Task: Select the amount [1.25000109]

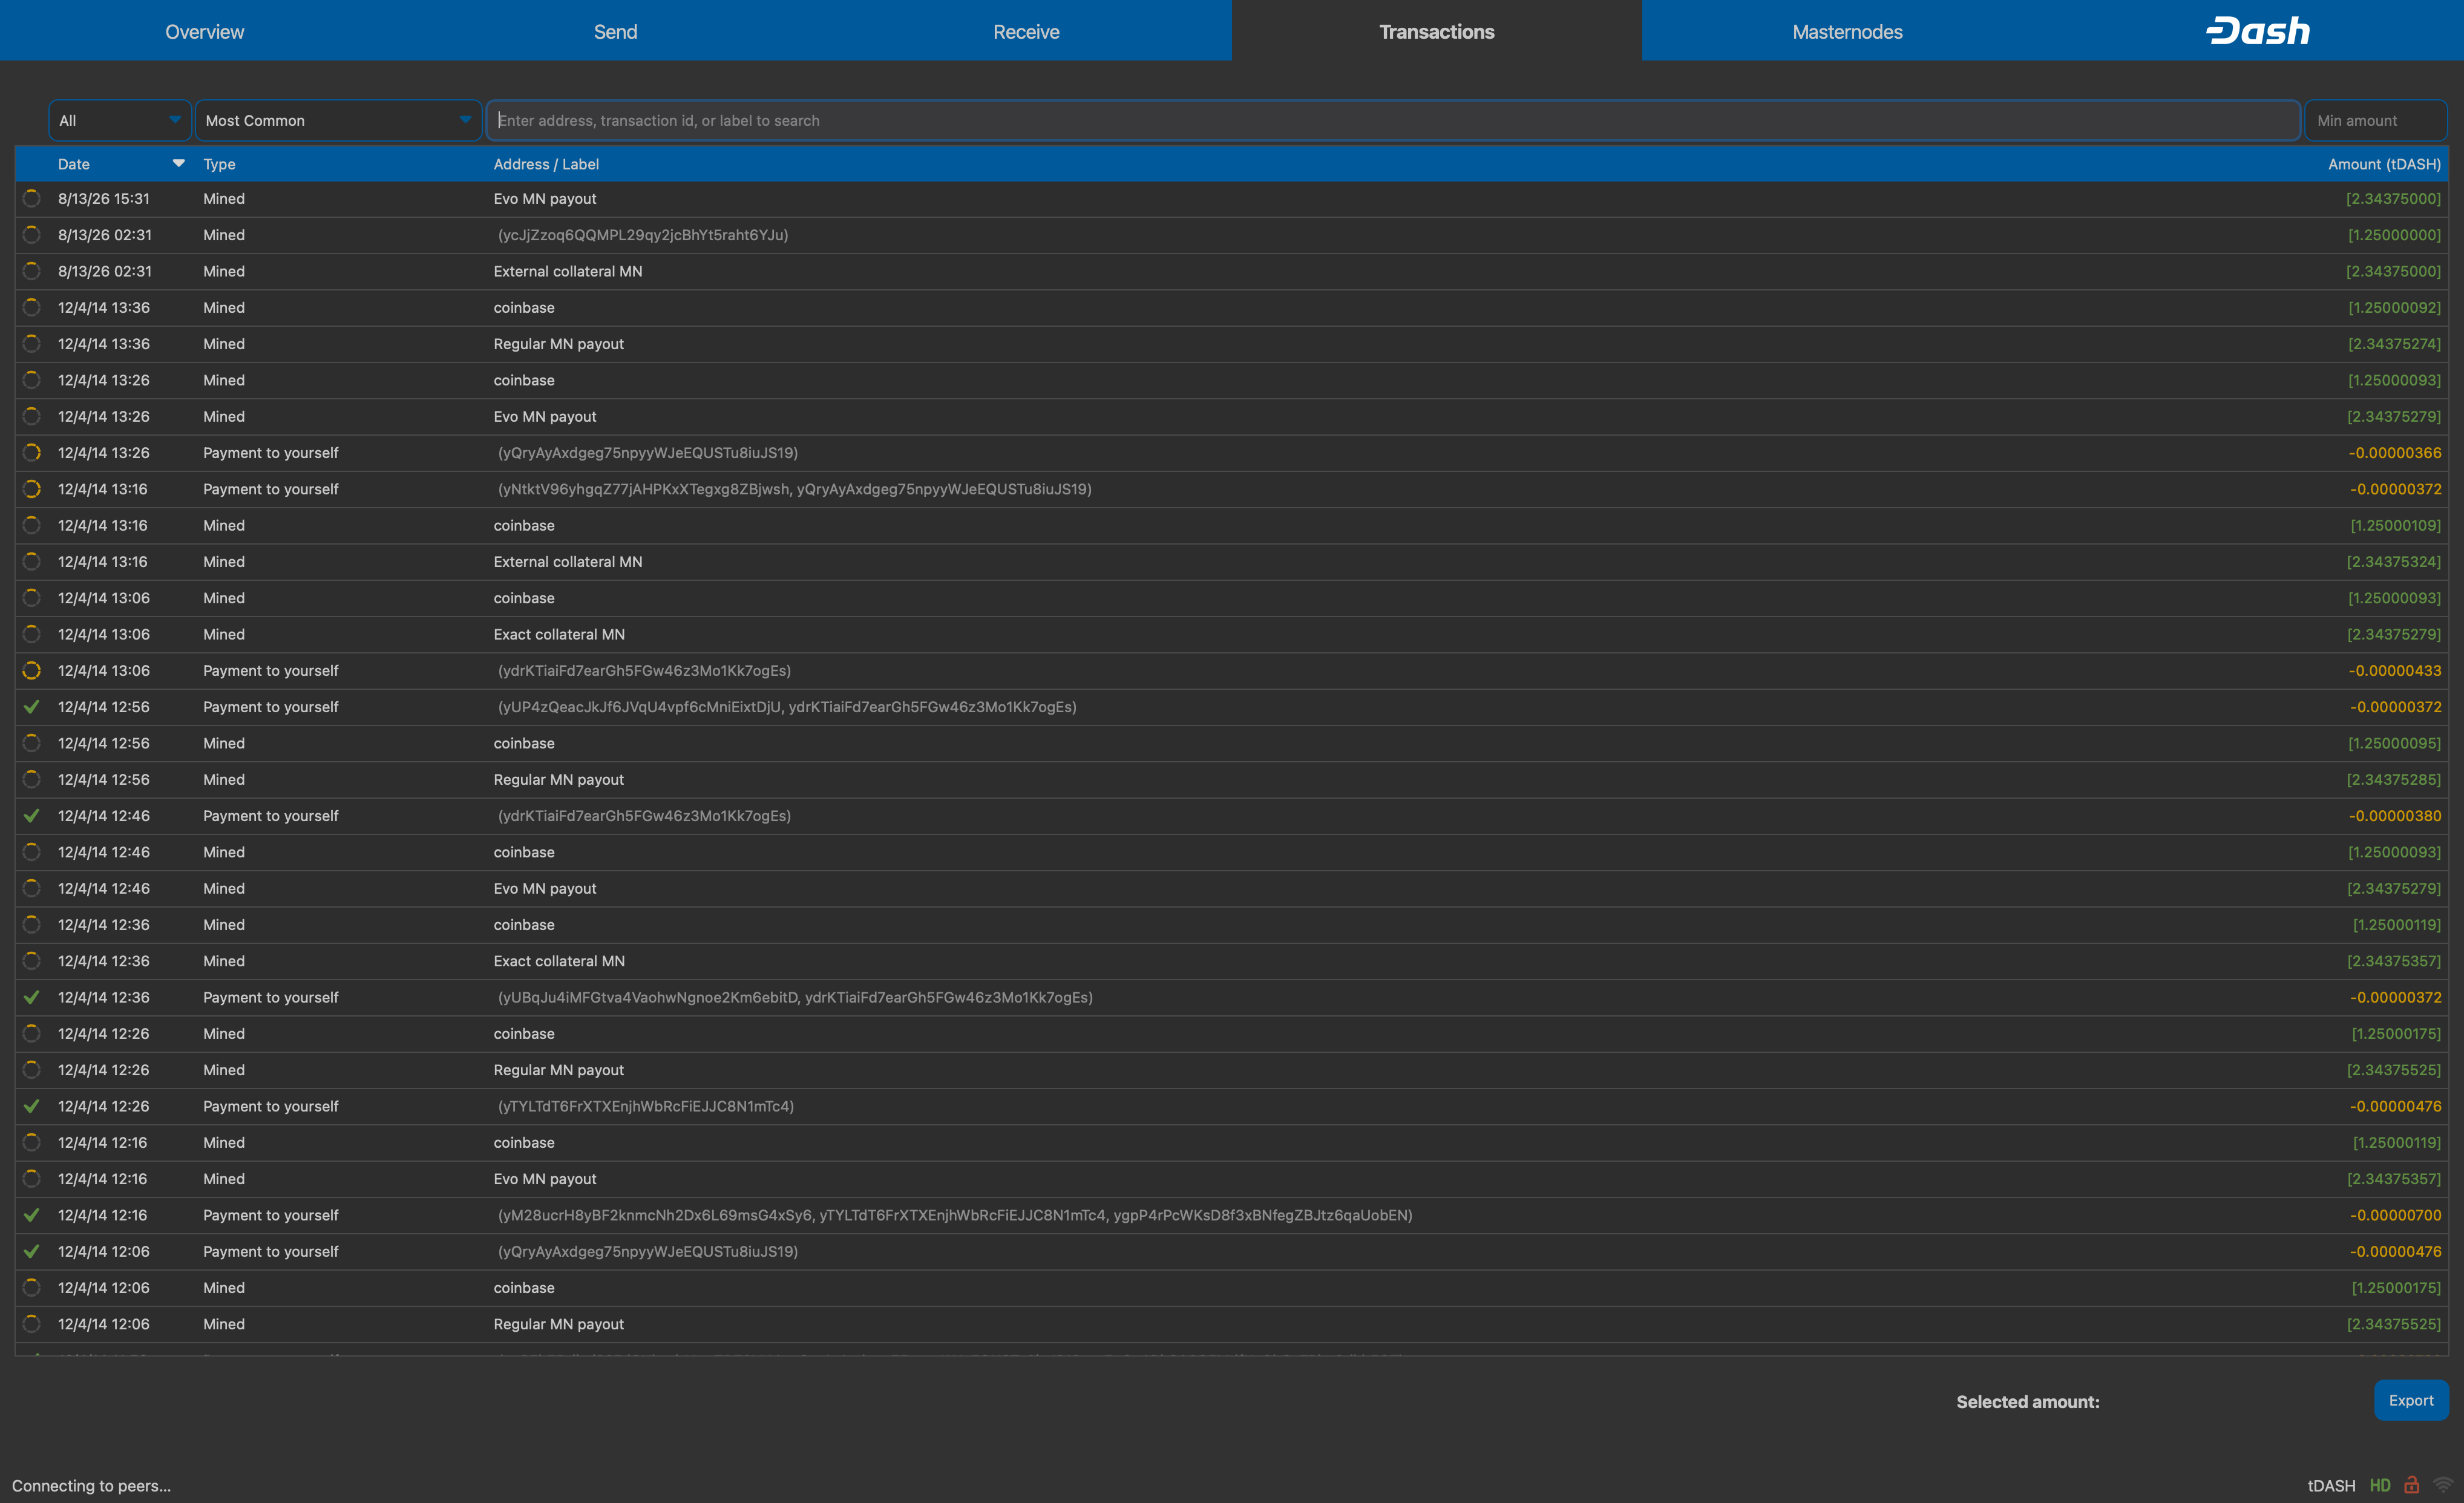Action: coord(2395,526)
